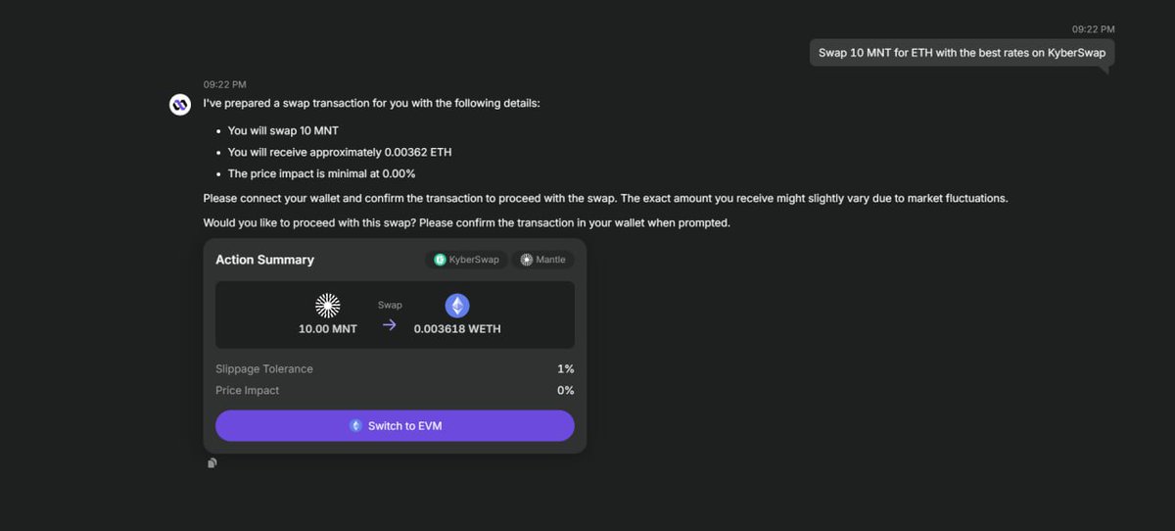Click the 'You will swap 10 MNT' bullet
Screen dimensions: 1175x531
(283, 130)
